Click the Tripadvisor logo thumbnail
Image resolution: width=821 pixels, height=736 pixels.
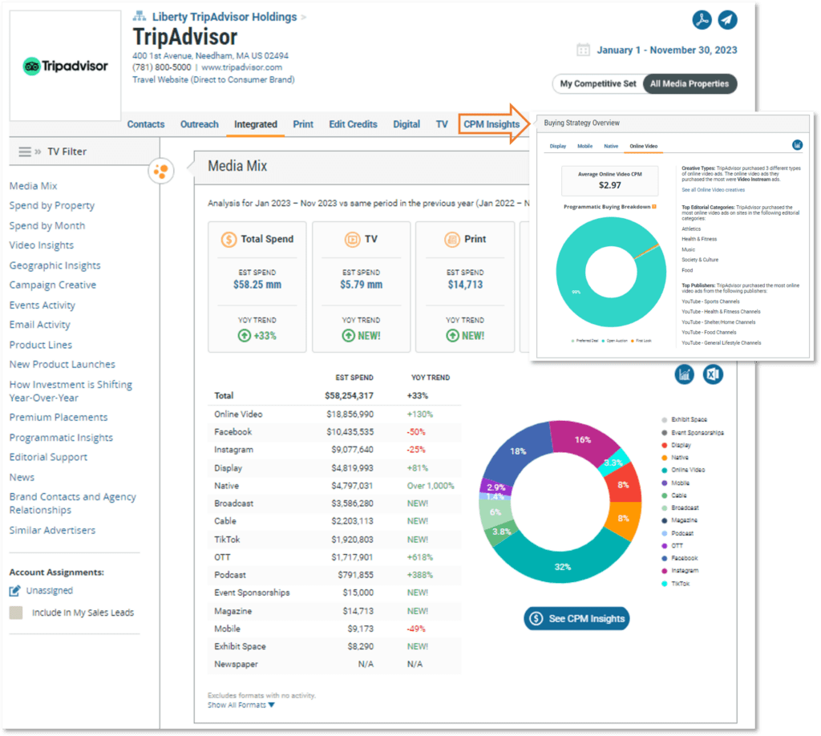click(x=66, y=66)
